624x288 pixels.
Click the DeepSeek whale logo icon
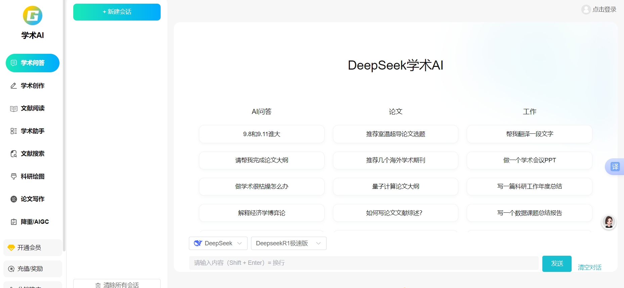tap(198, 243)
